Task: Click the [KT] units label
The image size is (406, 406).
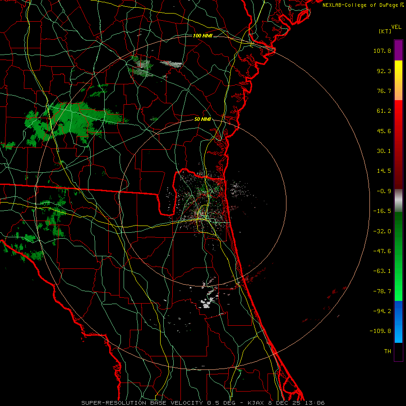Action: click(x=385, y=31)
